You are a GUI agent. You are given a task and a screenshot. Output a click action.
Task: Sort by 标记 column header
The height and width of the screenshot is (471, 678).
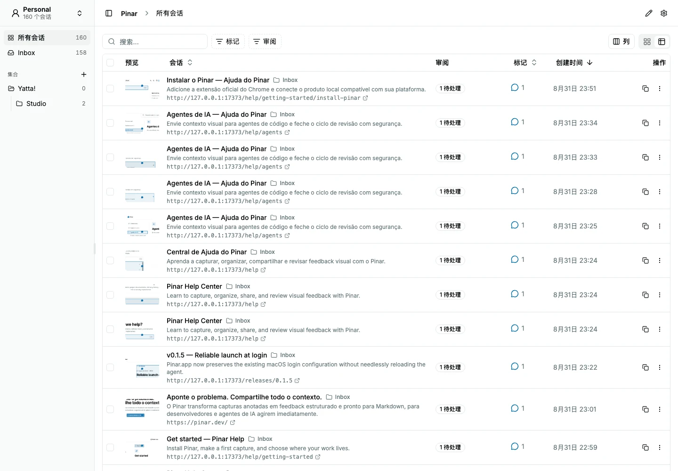[525, 63]
